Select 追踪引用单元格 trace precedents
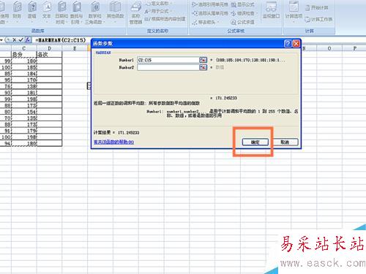The width and height of the screenshot is (366, 274). (x=210, y=4)
